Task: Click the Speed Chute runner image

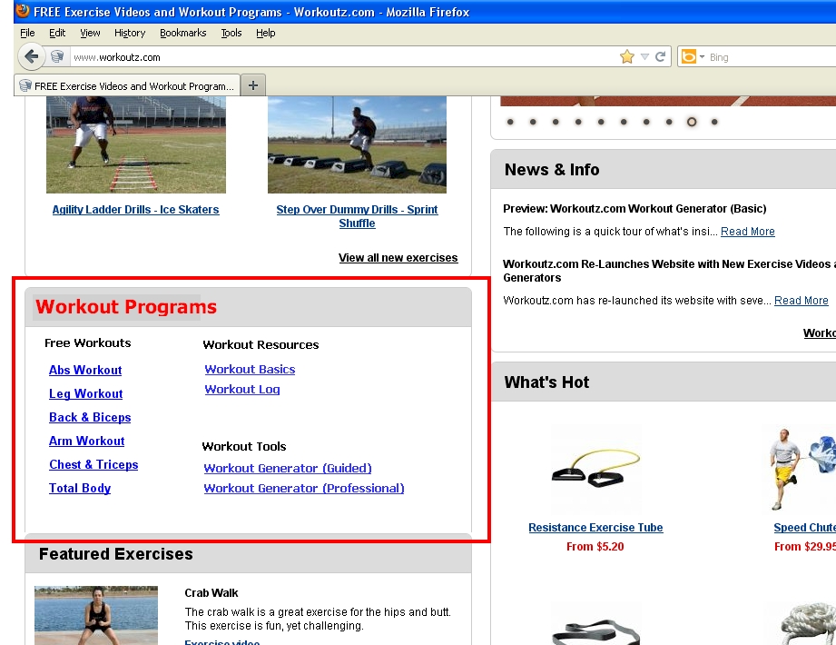Action: (x=802, y=469)
